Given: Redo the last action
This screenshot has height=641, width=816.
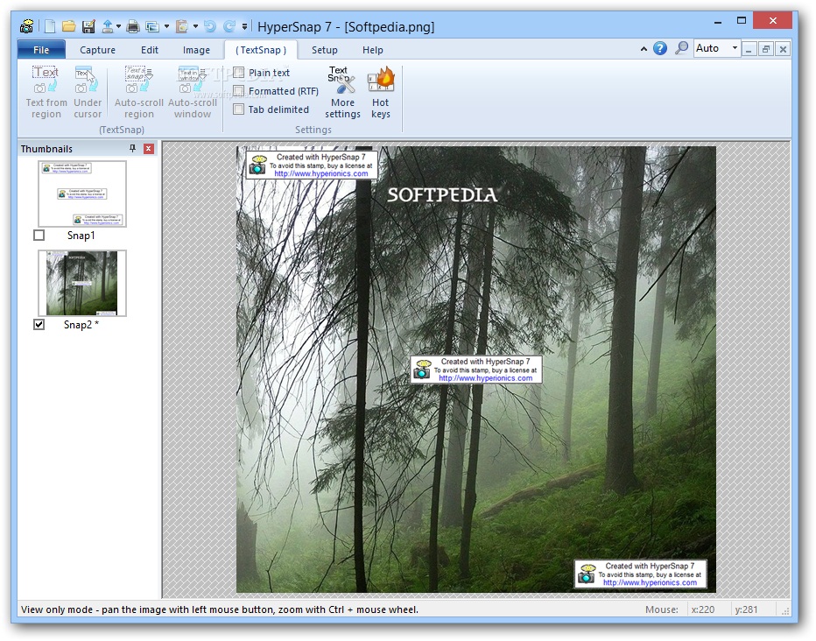Looking at the screenshot, I should (x=229, y=26).
